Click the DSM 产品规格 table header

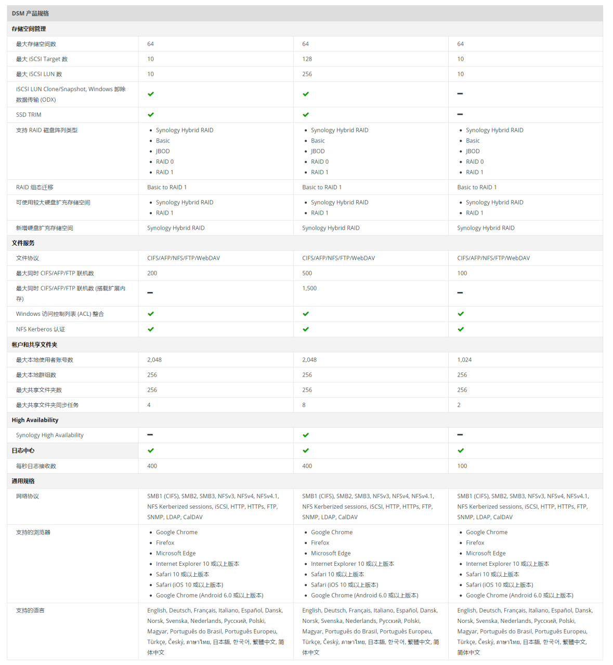(30, 14)
